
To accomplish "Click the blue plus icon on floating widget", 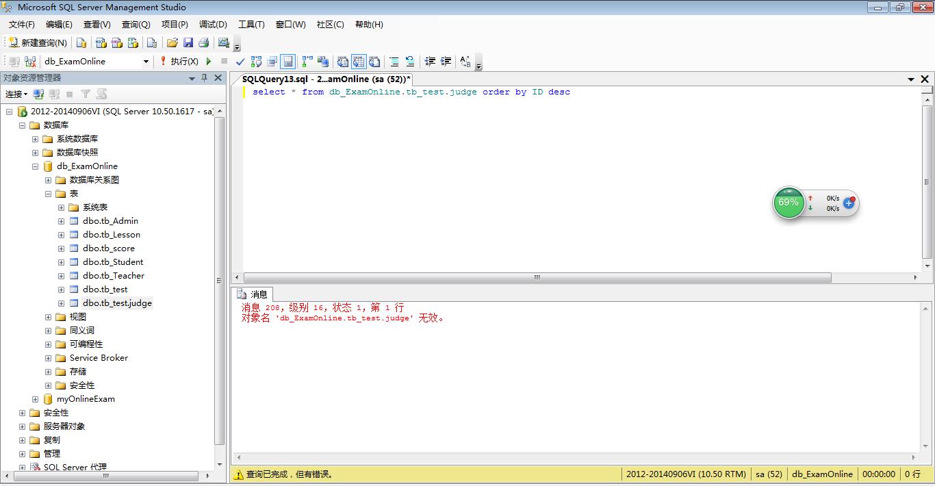I will (x=849, y=203).
